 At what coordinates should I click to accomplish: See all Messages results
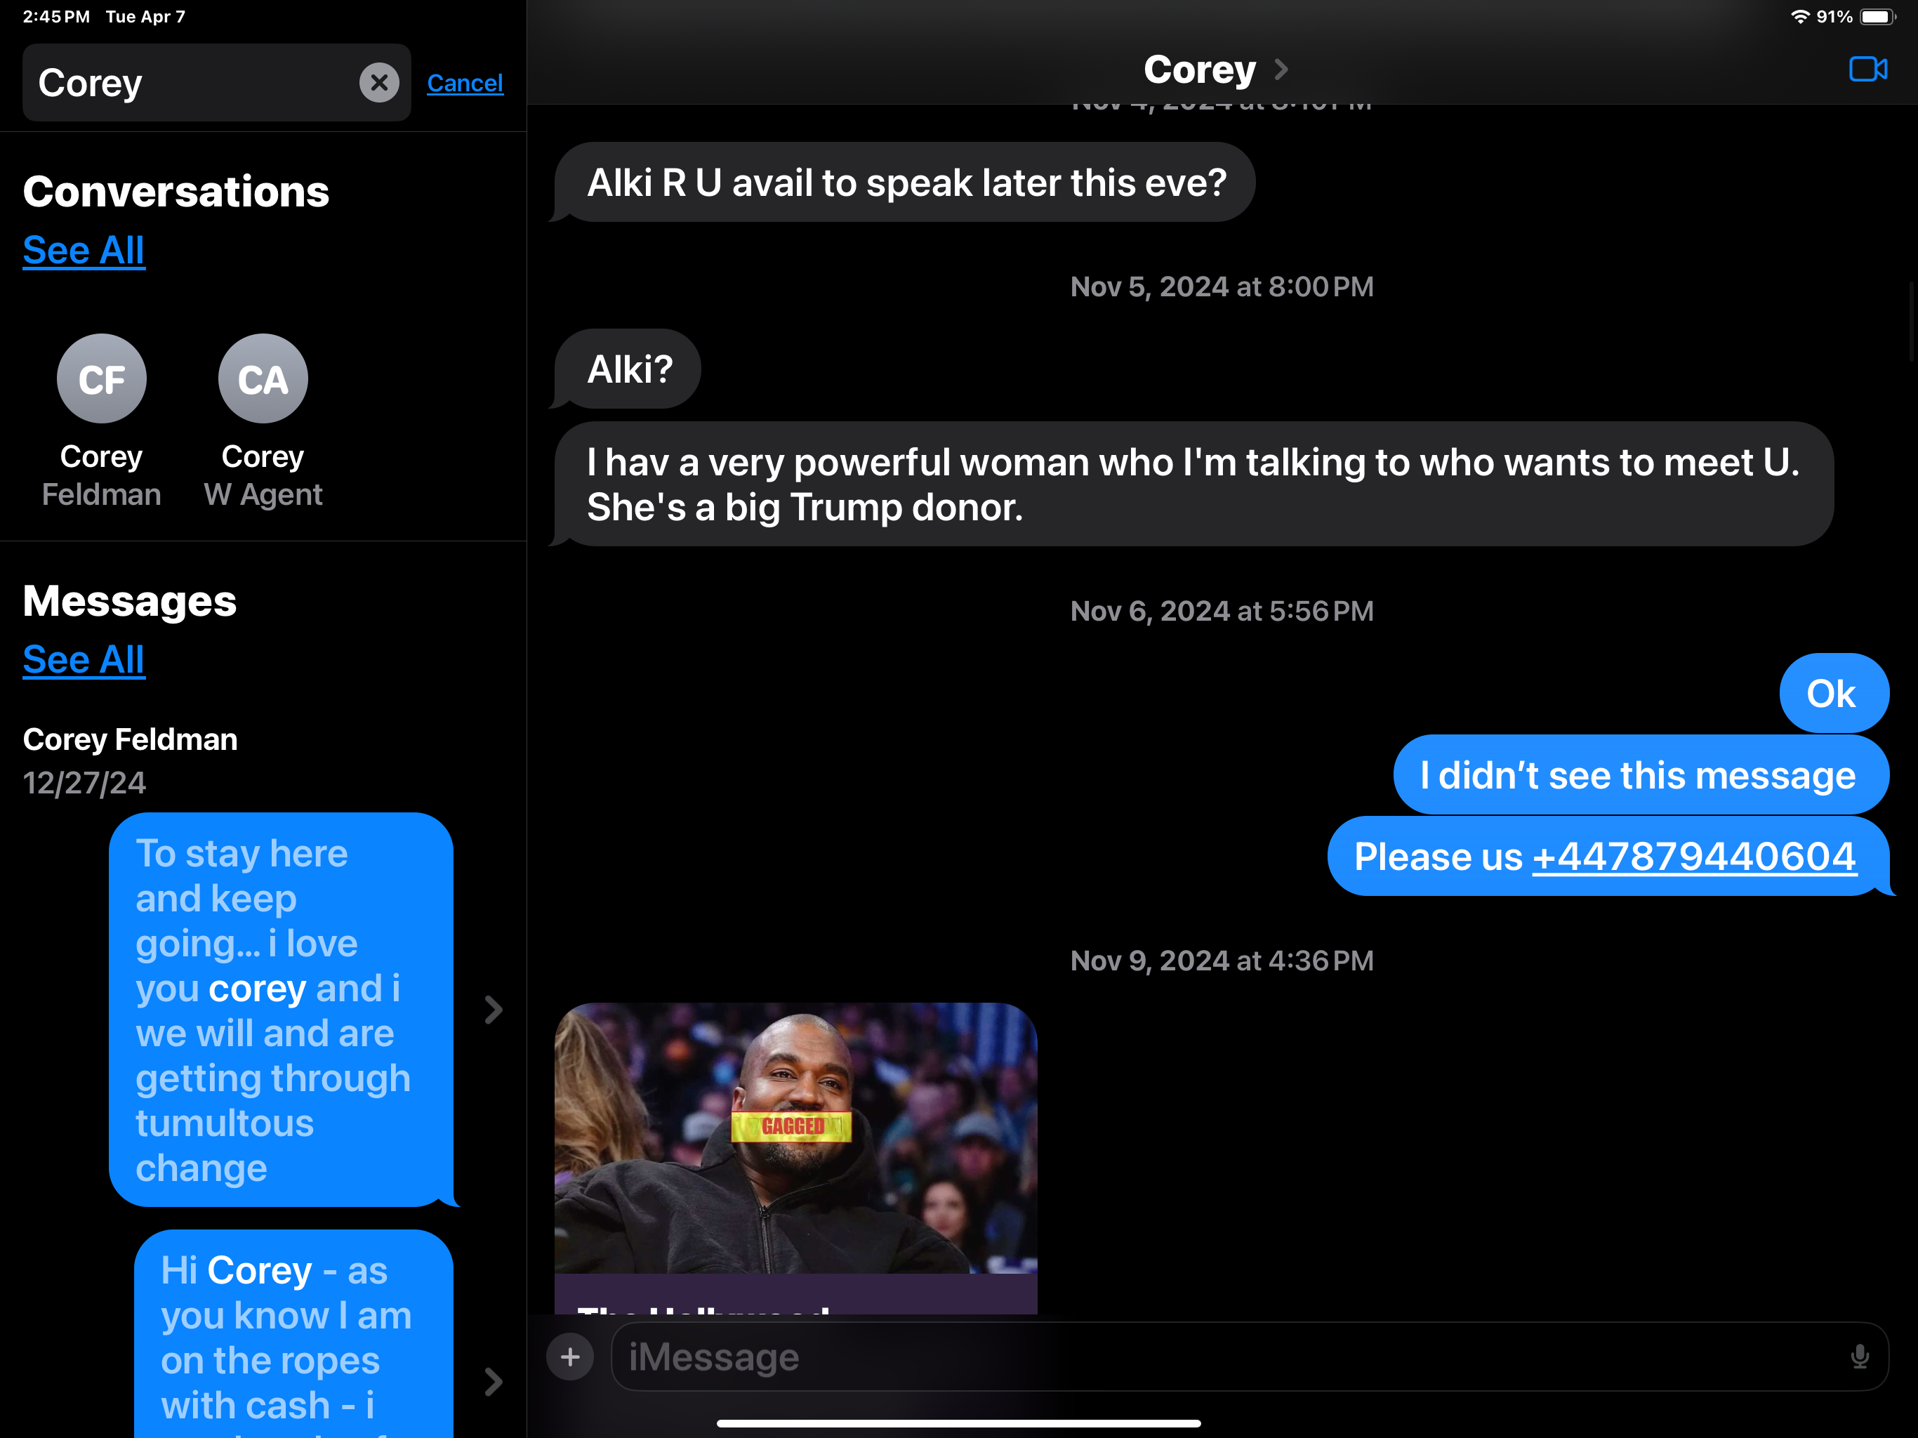tap(84, 660)
